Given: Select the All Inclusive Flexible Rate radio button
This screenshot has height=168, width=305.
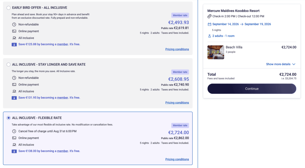Looking at the screenshot, I should tap(8, 118).
